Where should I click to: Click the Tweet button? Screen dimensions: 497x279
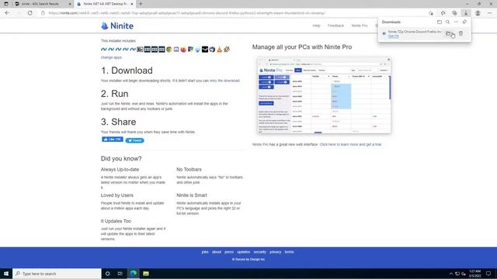[134, 140]
